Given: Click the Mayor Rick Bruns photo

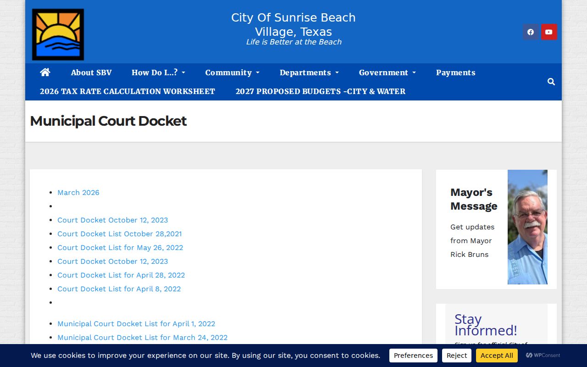Looking at the screenshot, I should point(527,227).
